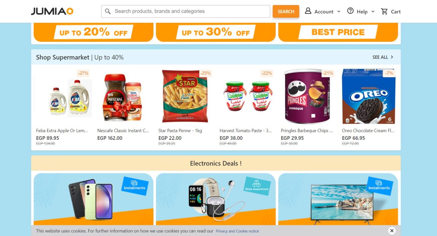437x236 pixels.
Task: Click the SEE ALL chevron for Supermarket
Action: tap(392, 57)
